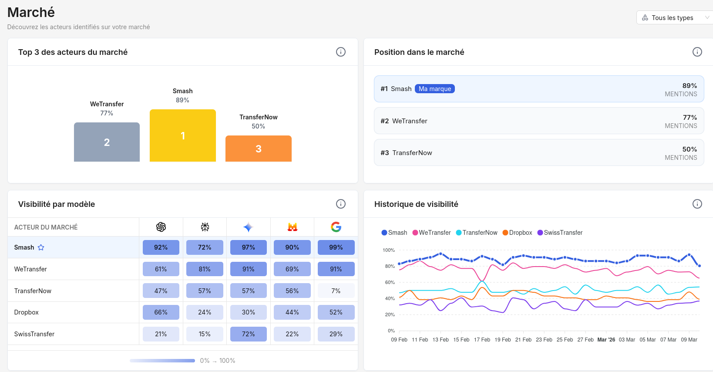Viewport: 713px width, 372px height.
Task: Click the 0% → 100% gradient scale bar
Action: pyautogui.click(x=162, y=361)
